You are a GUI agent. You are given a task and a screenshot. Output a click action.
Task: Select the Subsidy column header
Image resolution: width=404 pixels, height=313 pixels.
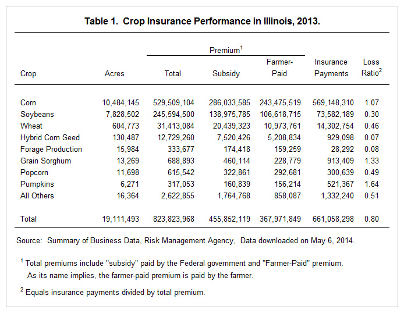226,74
